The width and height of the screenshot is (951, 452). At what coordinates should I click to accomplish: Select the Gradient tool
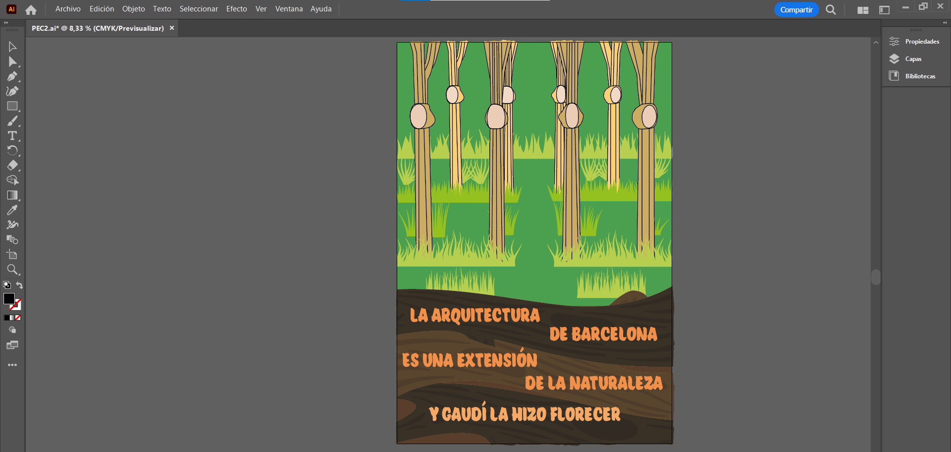tap(12, 195)
